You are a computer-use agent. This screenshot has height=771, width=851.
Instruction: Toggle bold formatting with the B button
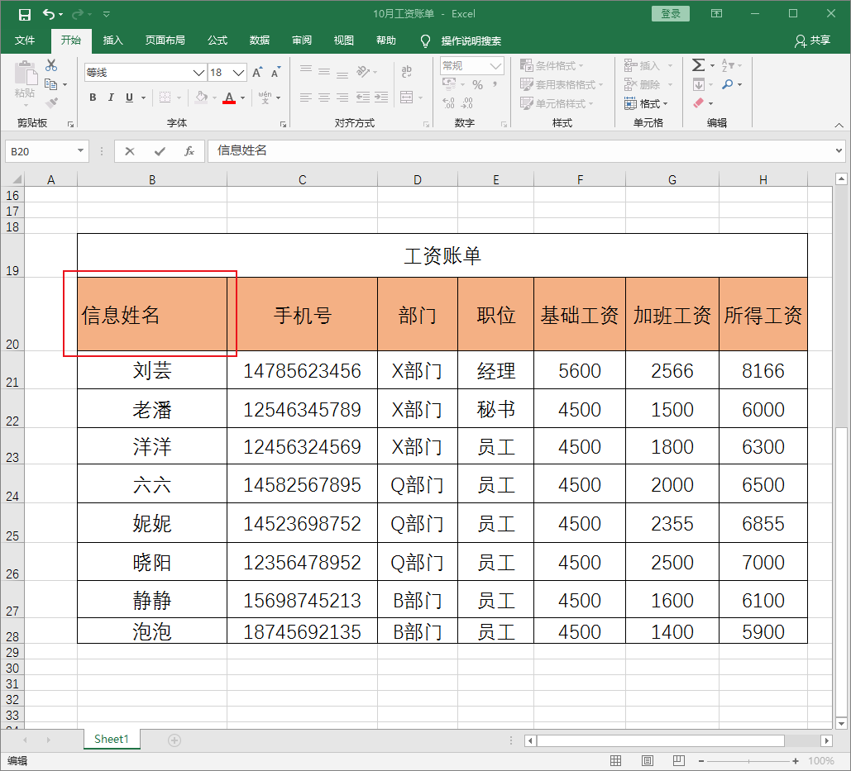(92, 97)
